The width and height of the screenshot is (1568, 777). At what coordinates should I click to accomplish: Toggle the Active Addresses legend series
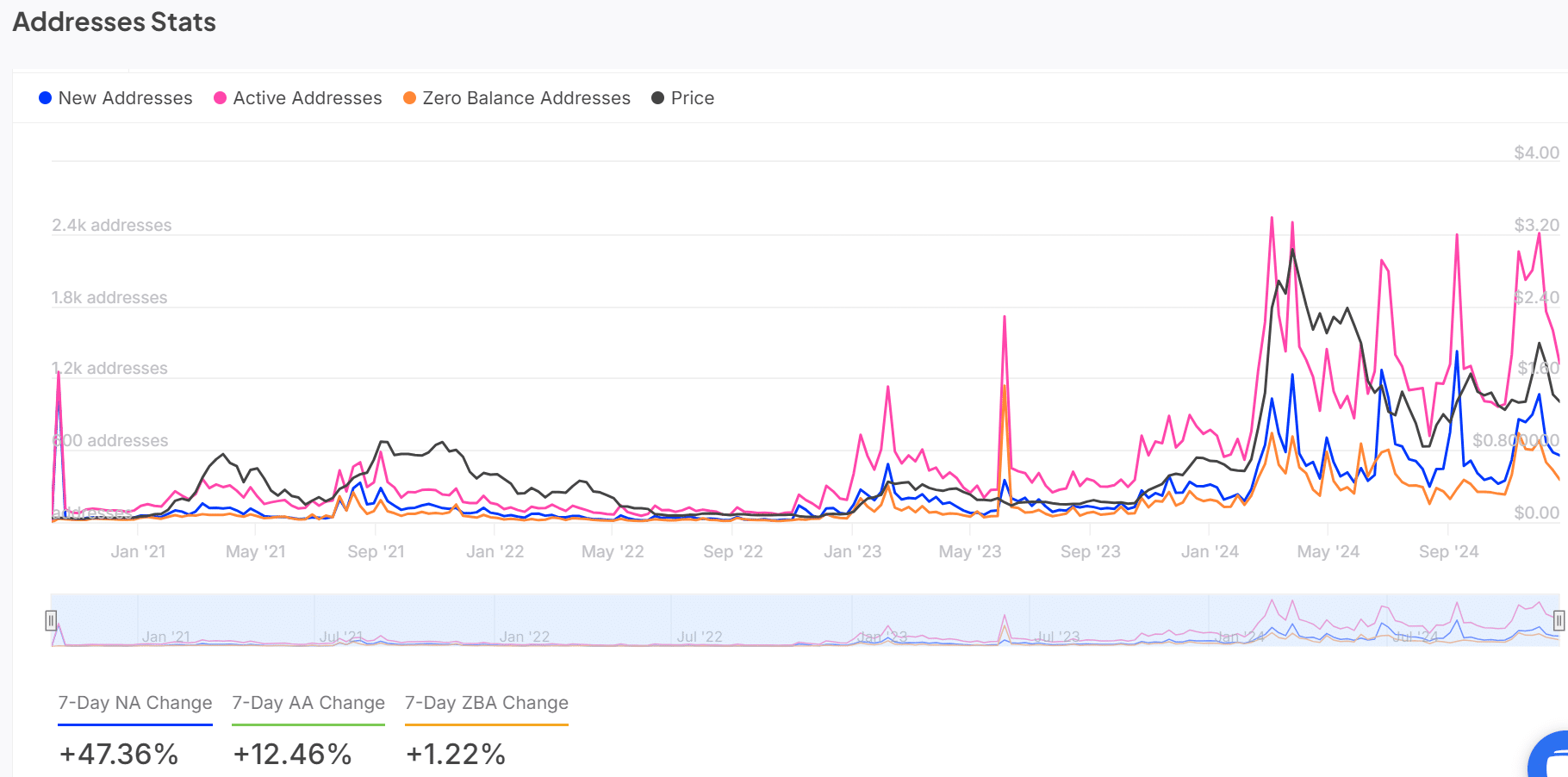(297, 98)
